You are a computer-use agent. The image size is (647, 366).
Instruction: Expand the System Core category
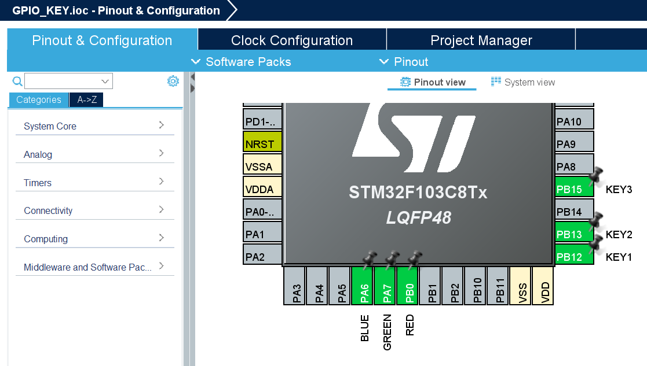tap(49, 126)
